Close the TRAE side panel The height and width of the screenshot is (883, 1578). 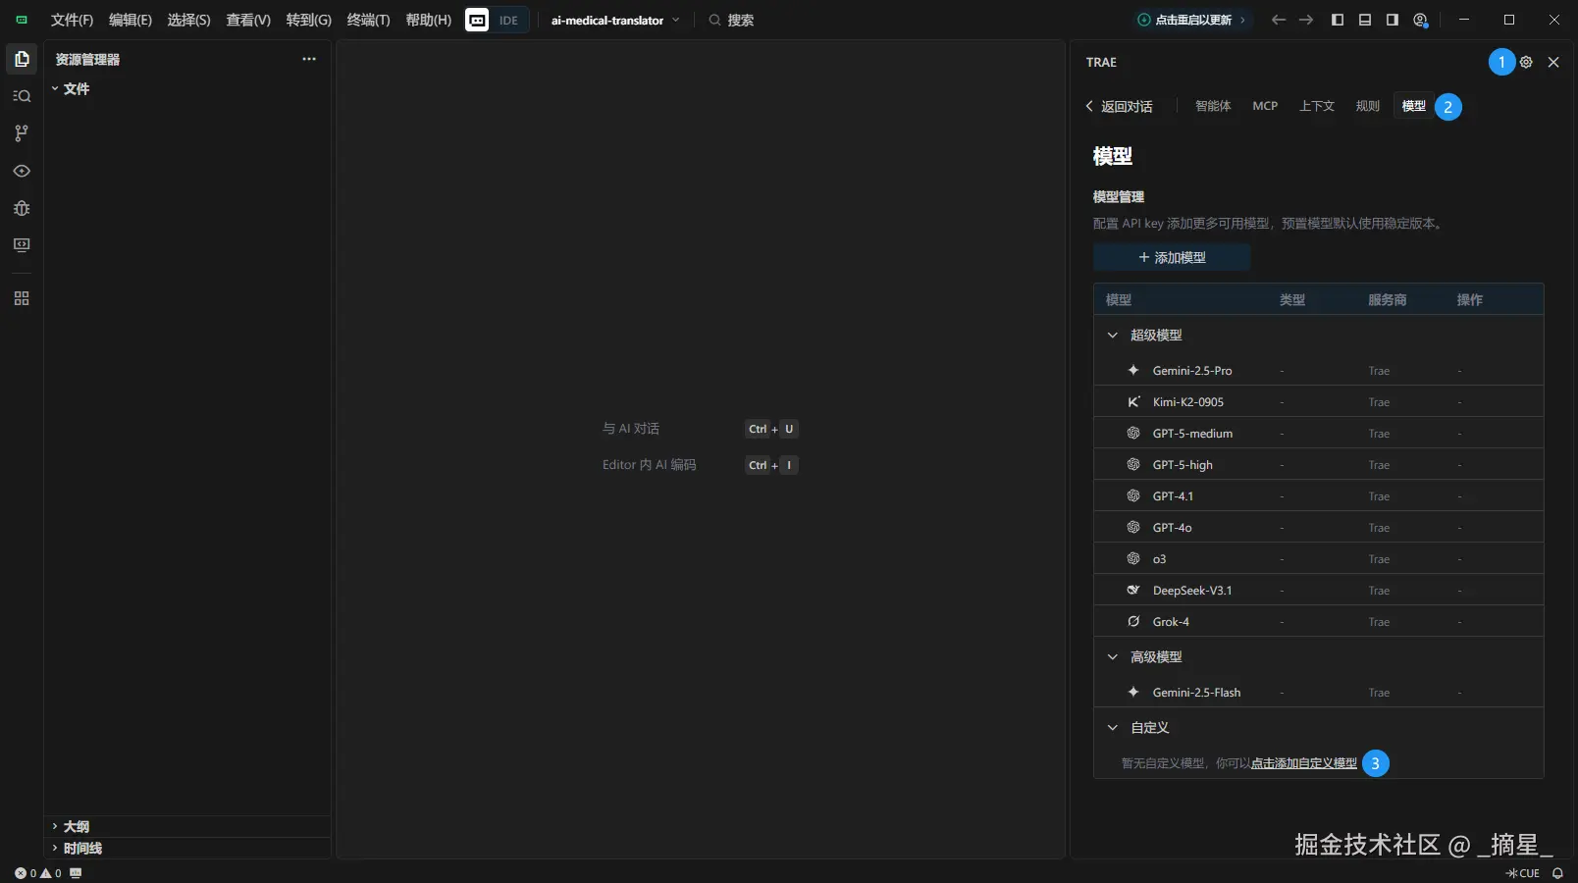pyautogui.click(x=1553, y=62)
